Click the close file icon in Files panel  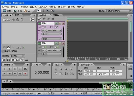click(x=9, y=20)
